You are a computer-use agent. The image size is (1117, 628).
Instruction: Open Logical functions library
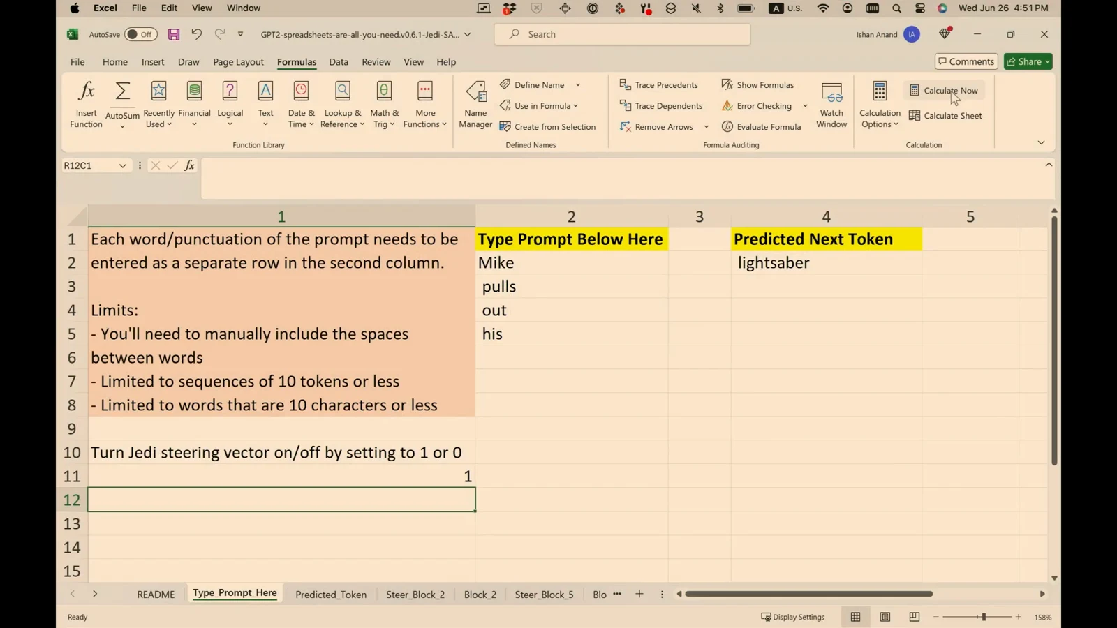pos(230,105)
